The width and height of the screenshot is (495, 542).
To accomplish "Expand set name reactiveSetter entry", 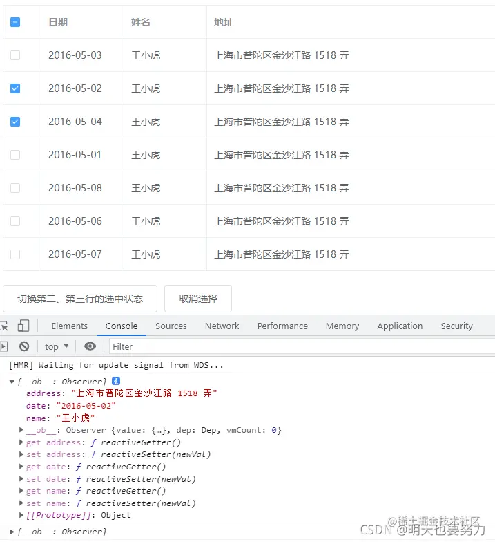I will click(21, 503).
